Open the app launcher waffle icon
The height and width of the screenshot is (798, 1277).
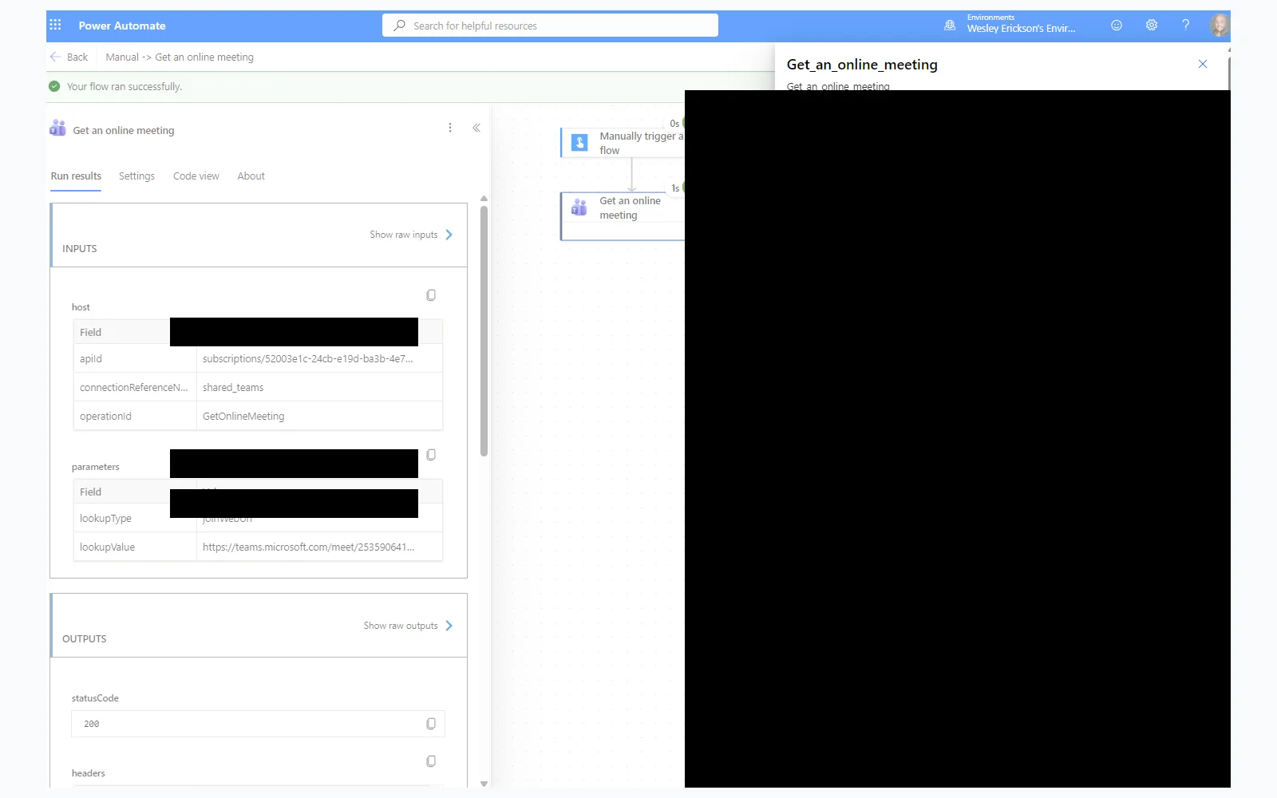[55, 26]
